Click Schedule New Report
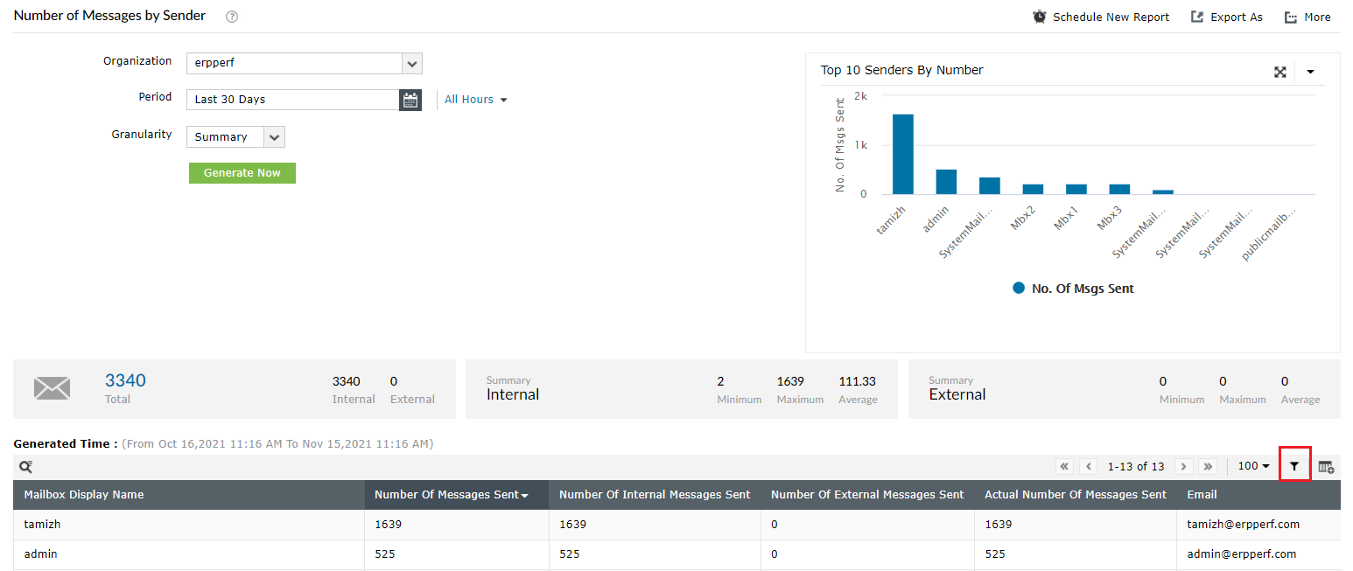1353x571 pixels. tap(1101, 17)
